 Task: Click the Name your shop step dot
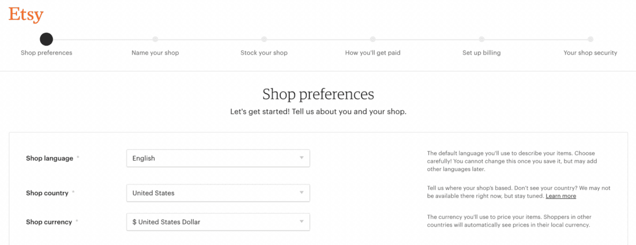point(155,39)
